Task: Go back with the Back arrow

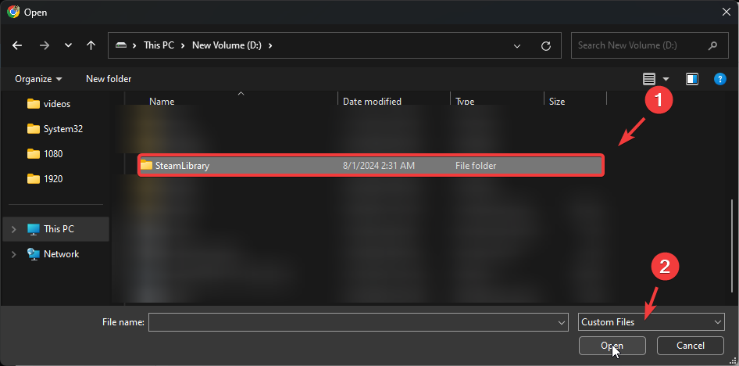Action: coord(17,45)
